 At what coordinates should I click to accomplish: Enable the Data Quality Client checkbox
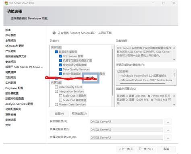(x=56, y=87)
